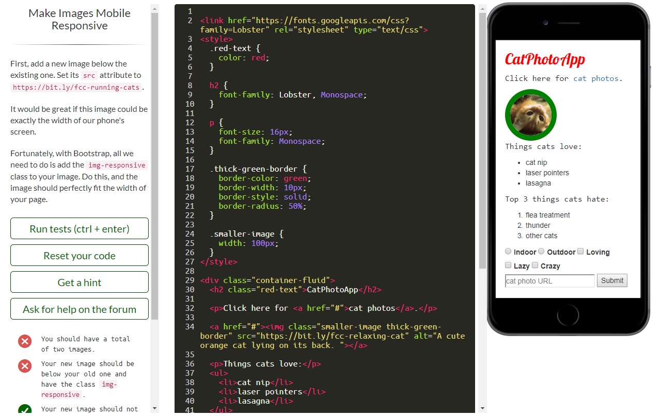
Task: Click the red X icon beside the two-images test
Action: click(24, 341)
